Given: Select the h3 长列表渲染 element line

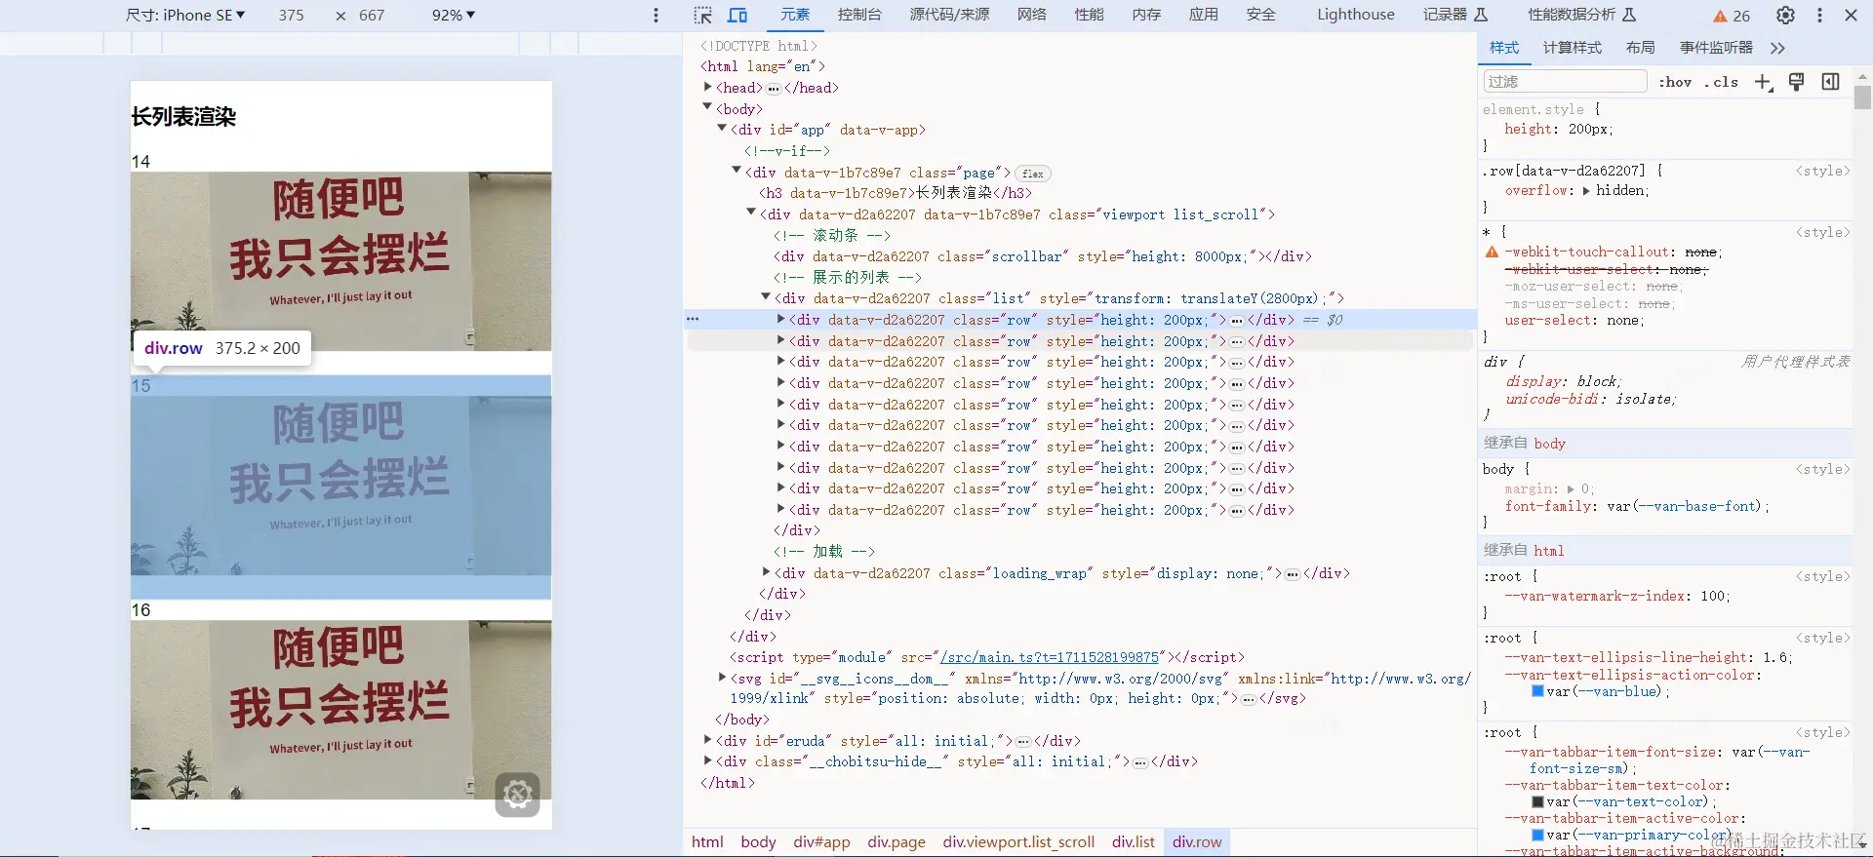Looking at the screenshot, I should [x=896, y=193].
